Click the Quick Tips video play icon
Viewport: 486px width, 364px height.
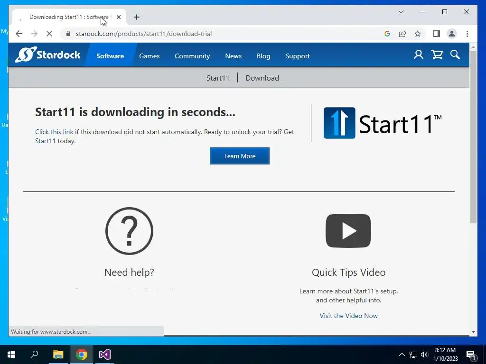click(x=348, y=231)
